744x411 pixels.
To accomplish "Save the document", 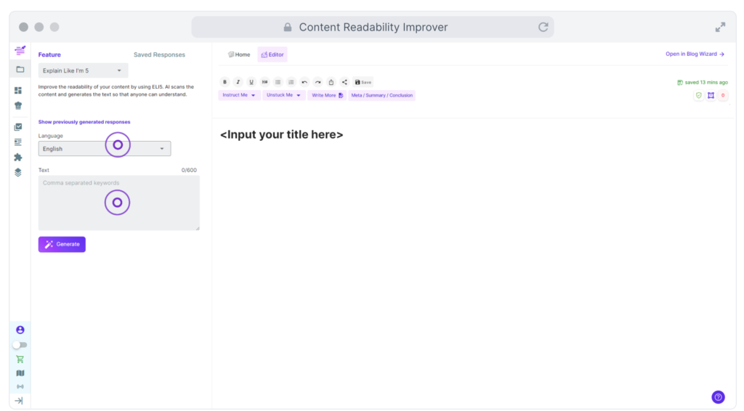I will click(363, 82).
